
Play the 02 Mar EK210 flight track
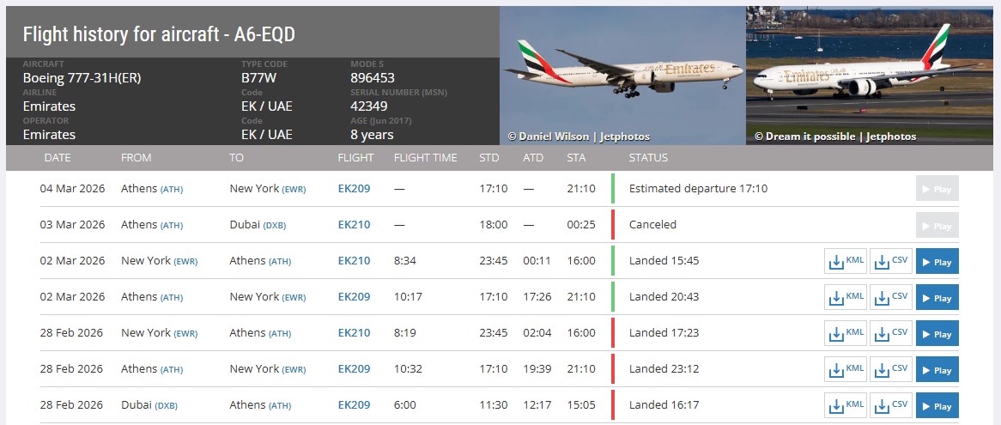point(937,261)
